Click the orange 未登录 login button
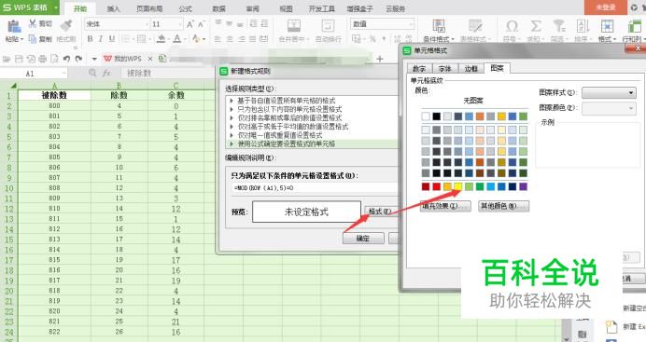646x342 pixels. tap(605, 7)
